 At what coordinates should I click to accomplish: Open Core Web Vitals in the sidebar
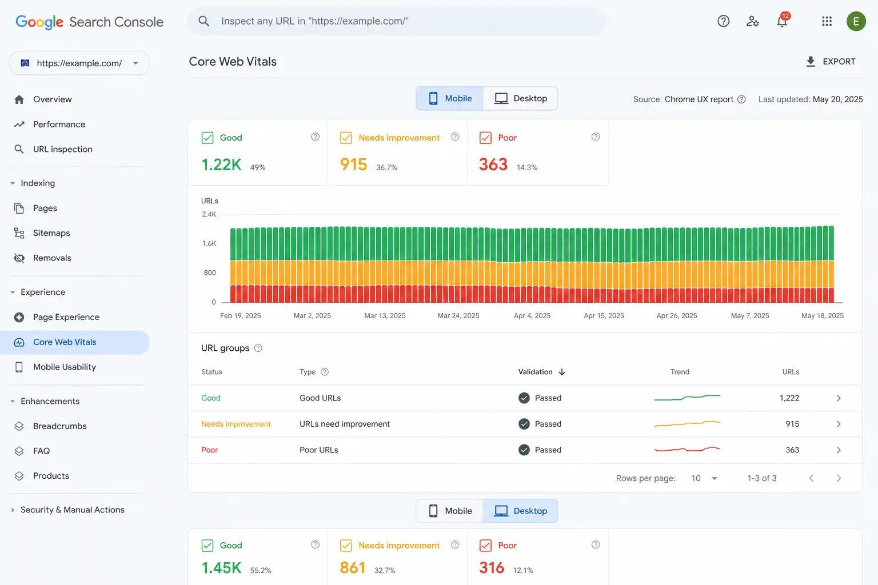tap(74, 342)
